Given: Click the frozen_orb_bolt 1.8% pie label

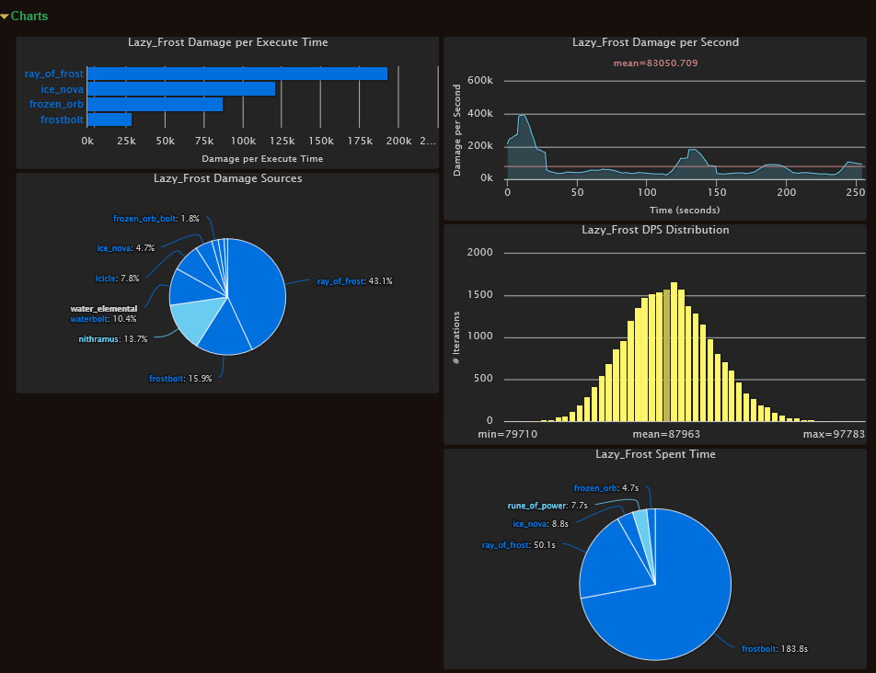Looking at the screenshot, I should [156, 218].
